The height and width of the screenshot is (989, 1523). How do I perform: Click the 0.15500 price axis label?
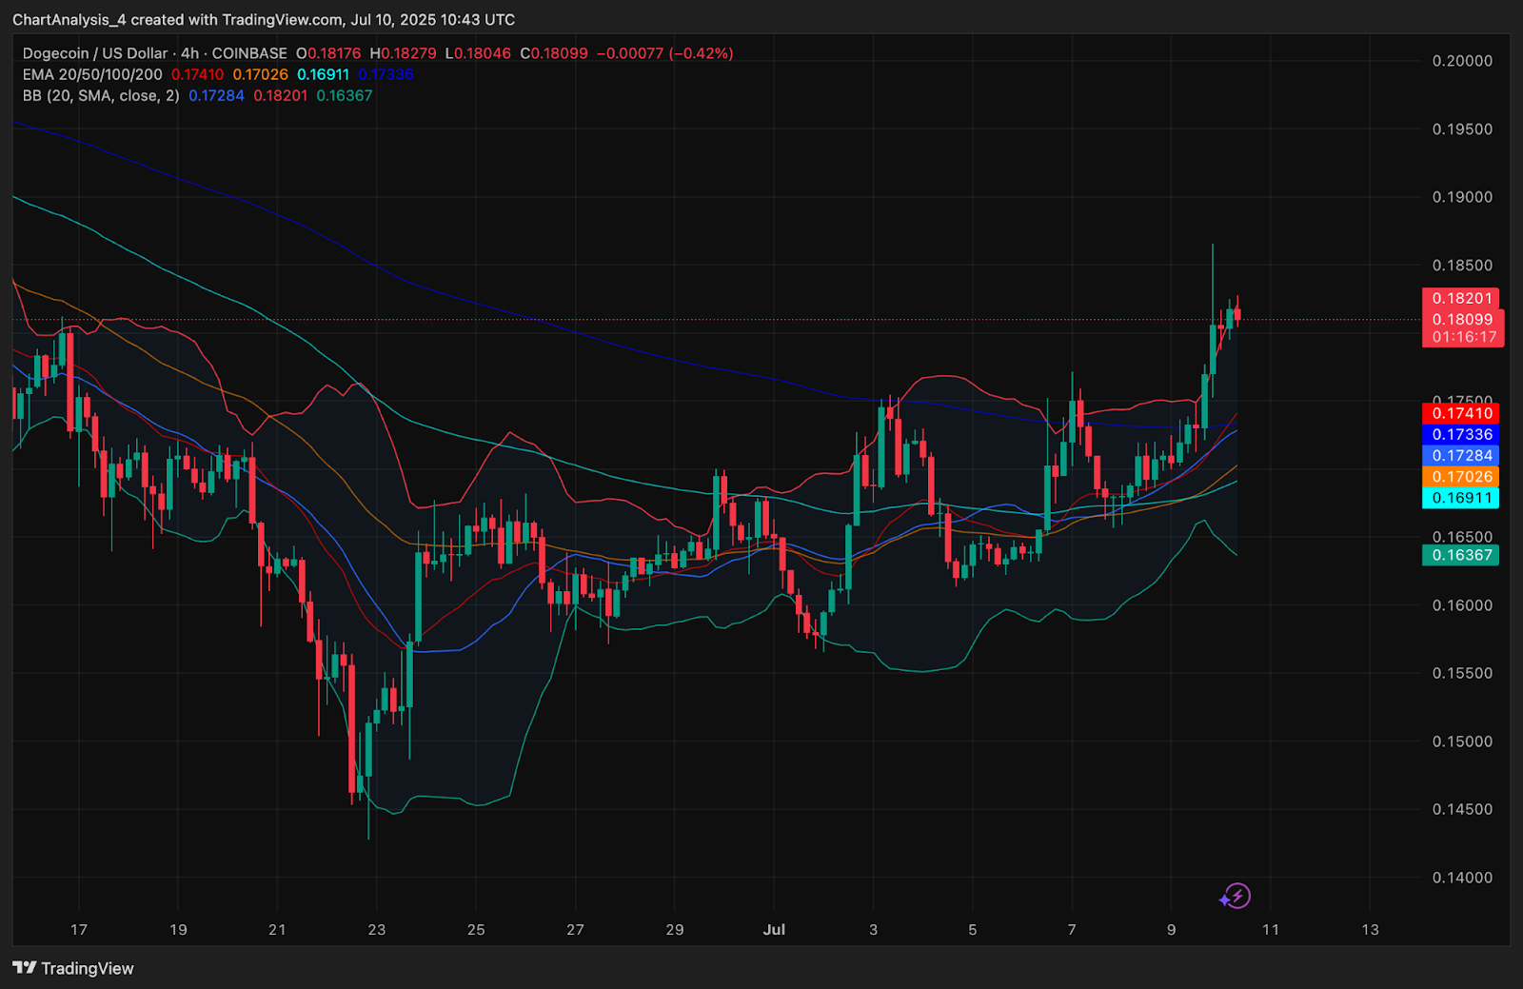pos(1462,673)
